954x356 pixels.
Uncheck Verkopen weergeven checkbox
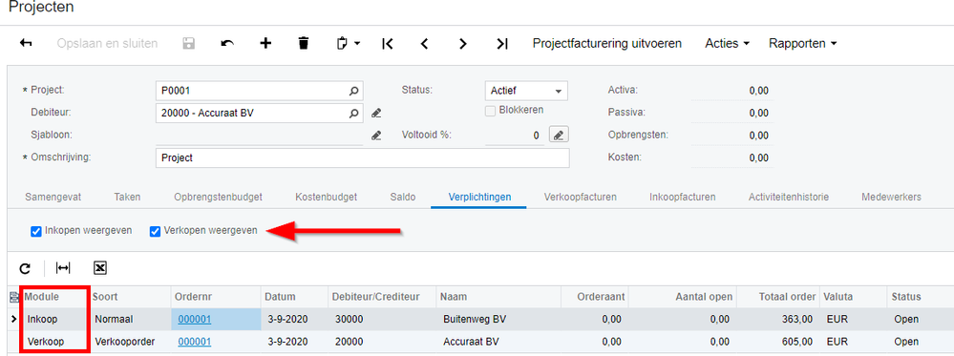click(x=155, y=231)
